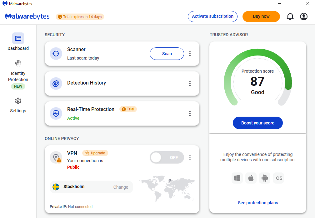Select the Apple platform icon
Viewport: 315px width, 218px height.
point(251,178)
